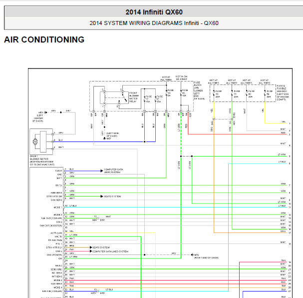Select '2014 SYSTEM WIRING DIAGRAMS Infiniti - QX60' subtitle
303x298 pixels.
154,23
